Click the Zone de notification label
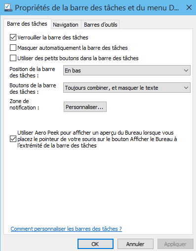This screenshot has width=196, height=251. 24,104
